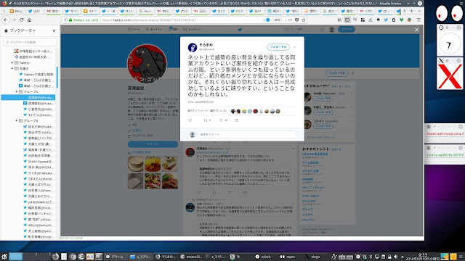
Task: Collapse the 弁護士 bookmark folder
Action: [12, 68]
